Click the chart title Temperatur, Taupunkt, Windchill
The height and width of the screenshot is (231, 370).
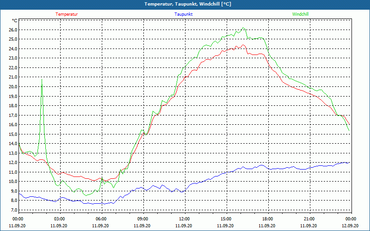[188, 4]
